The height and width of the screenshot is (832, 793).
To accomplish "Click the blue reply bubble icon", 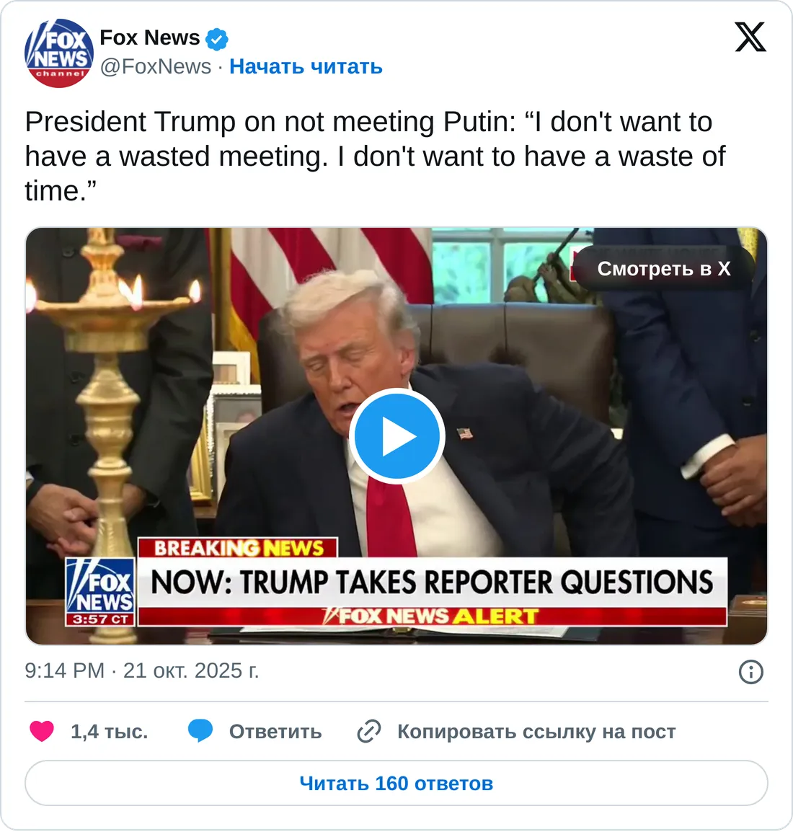I will point(200,731).
